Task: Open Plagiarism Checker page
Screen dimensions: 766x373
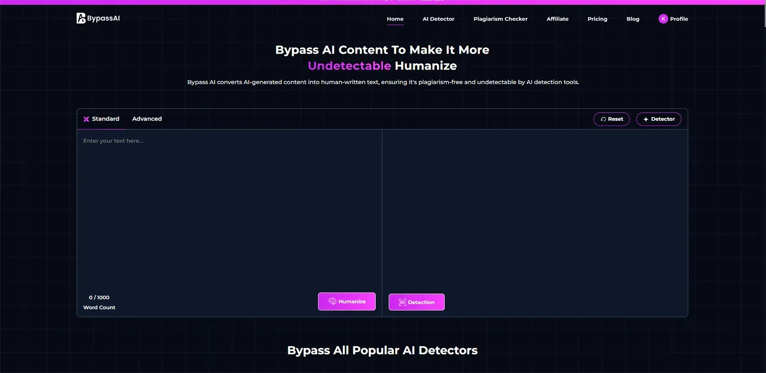Action: coord(500,19)
